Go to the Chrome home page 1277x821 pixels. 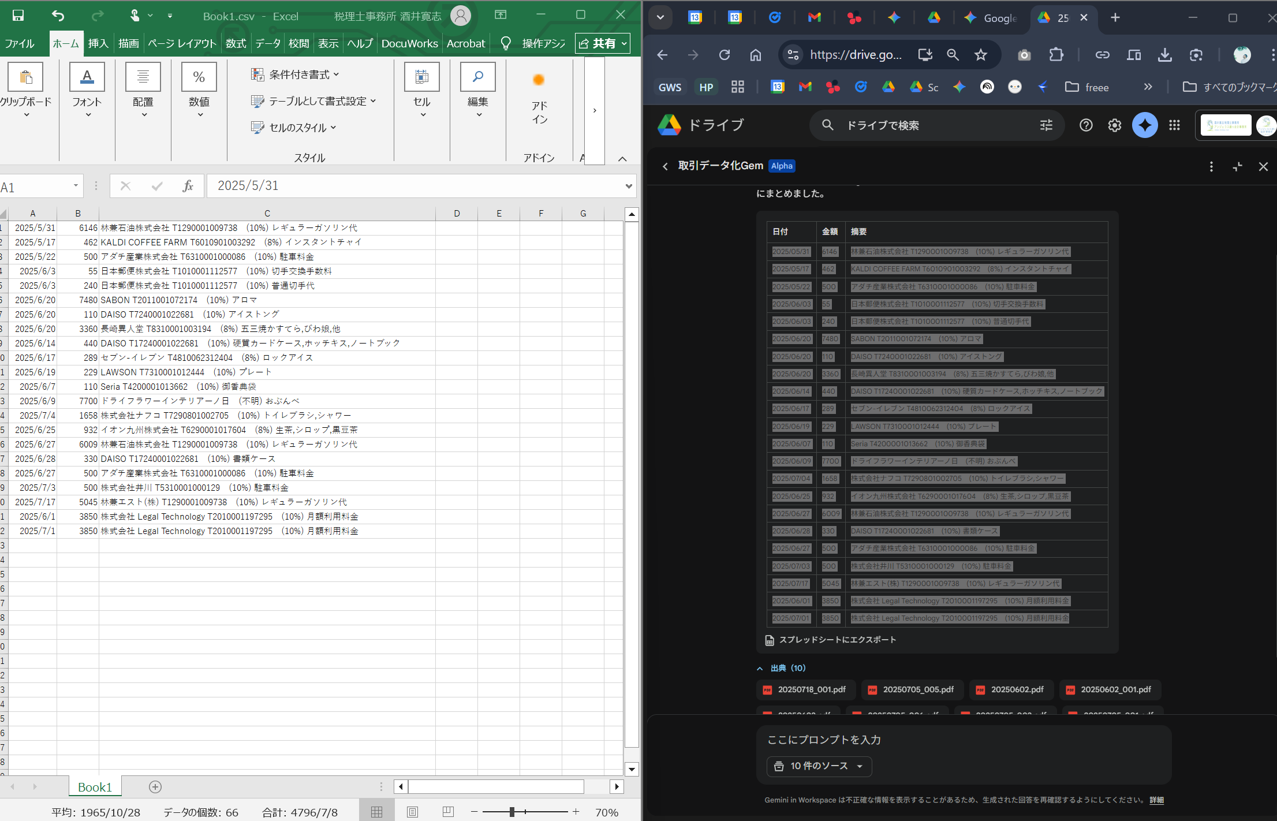[756, 55]
